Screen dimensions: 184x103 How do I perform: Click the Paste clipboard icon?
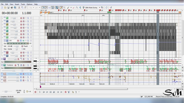pos(25,8)
